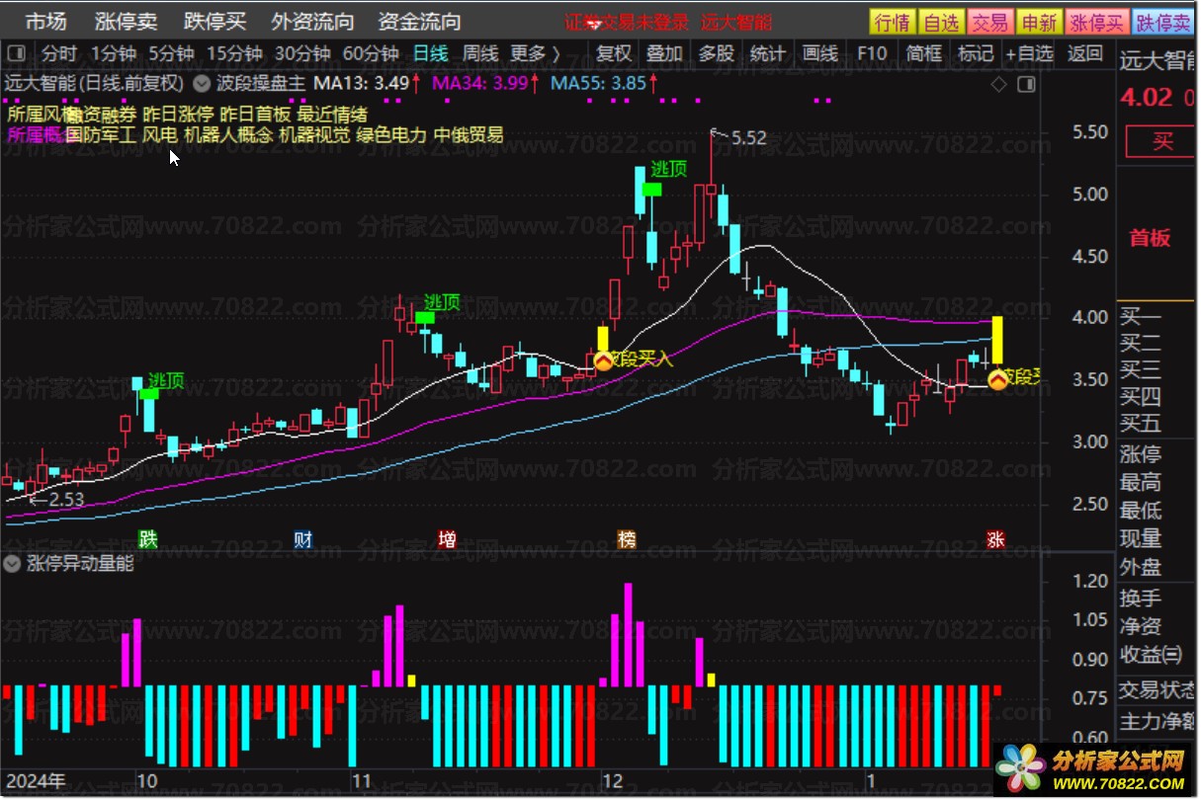This screenshot has height=800, width=1201.
Task: Select the 15分钟 period
Action: point(235,53)
